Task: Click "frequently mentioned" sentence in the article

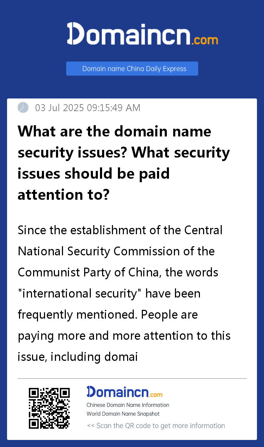Action: pyautogui.click(x=77, y=314)
